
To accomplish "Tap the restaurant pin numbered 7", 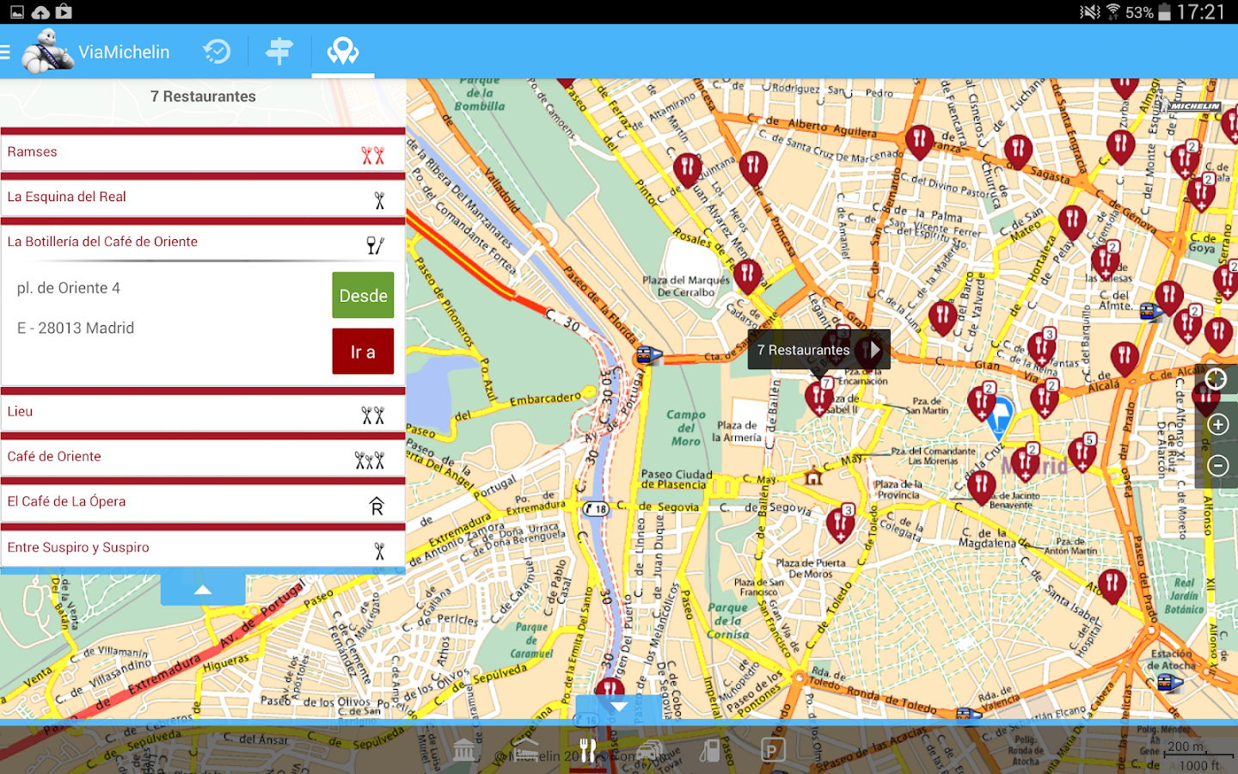I will [818, 396].
